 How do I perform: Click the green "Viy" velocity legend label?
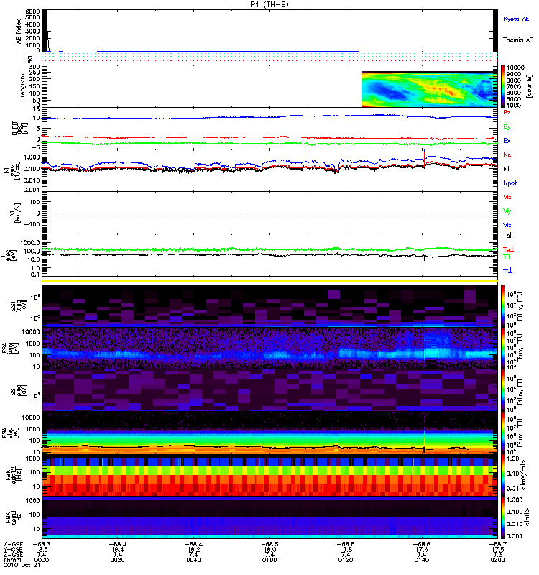tap(507, 211)
